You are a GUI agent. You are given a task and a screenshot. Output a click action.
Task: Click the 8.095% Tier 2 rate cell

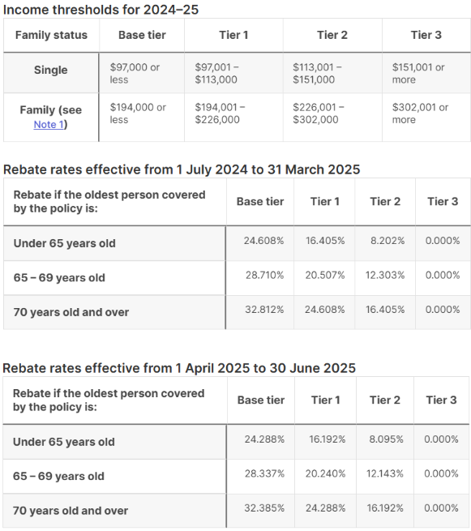click(385, 442)
